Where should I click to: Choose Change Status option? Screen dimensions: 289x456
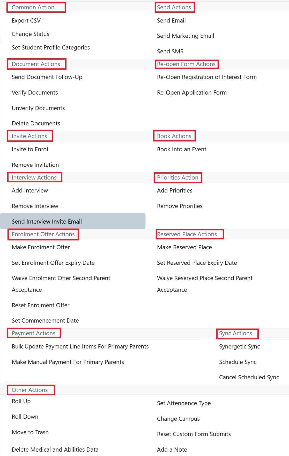pyautogui.click(x=31, y=34)
